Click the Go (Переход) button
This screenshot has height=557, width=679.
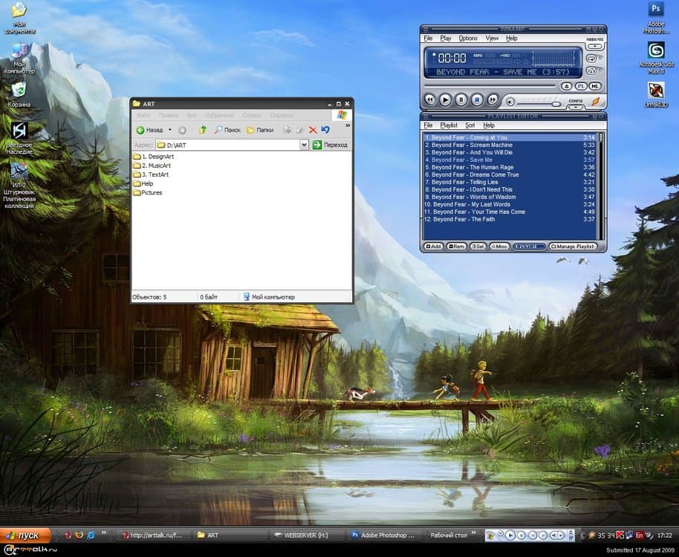[330, 145]
